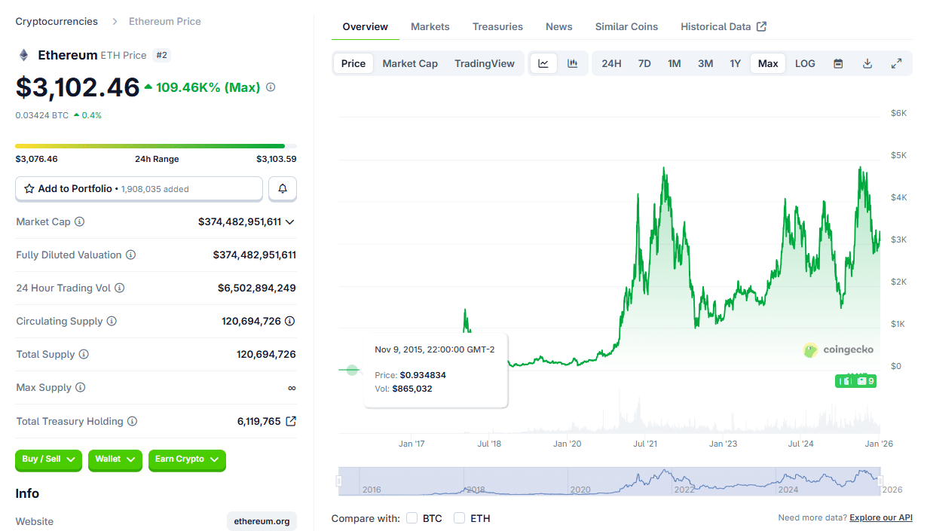Click the download chart data icon
This screenshot has height=531, width=927.
pyautogui.click(x=867, y=63)
